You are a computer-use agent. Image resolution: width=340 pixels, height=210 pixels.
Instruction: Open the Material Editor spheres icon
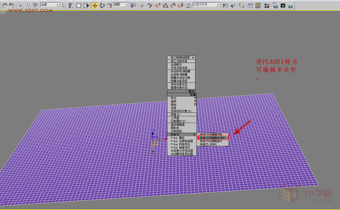[267, 6]
